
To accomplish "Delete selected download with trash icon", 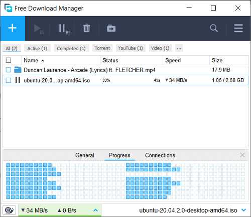I will pyautogui.click(x=86, y=28).
